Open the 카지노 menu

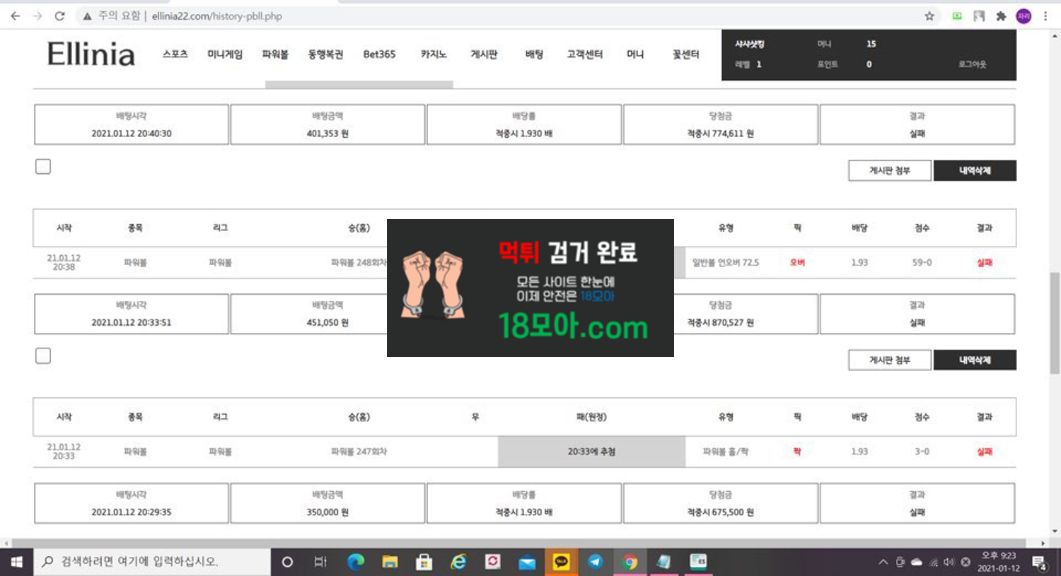pos(434,54)
